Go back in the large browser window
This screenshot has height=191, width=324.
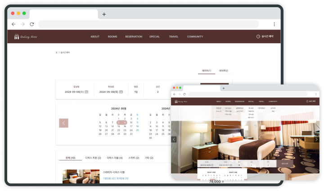tap(13, 24)
